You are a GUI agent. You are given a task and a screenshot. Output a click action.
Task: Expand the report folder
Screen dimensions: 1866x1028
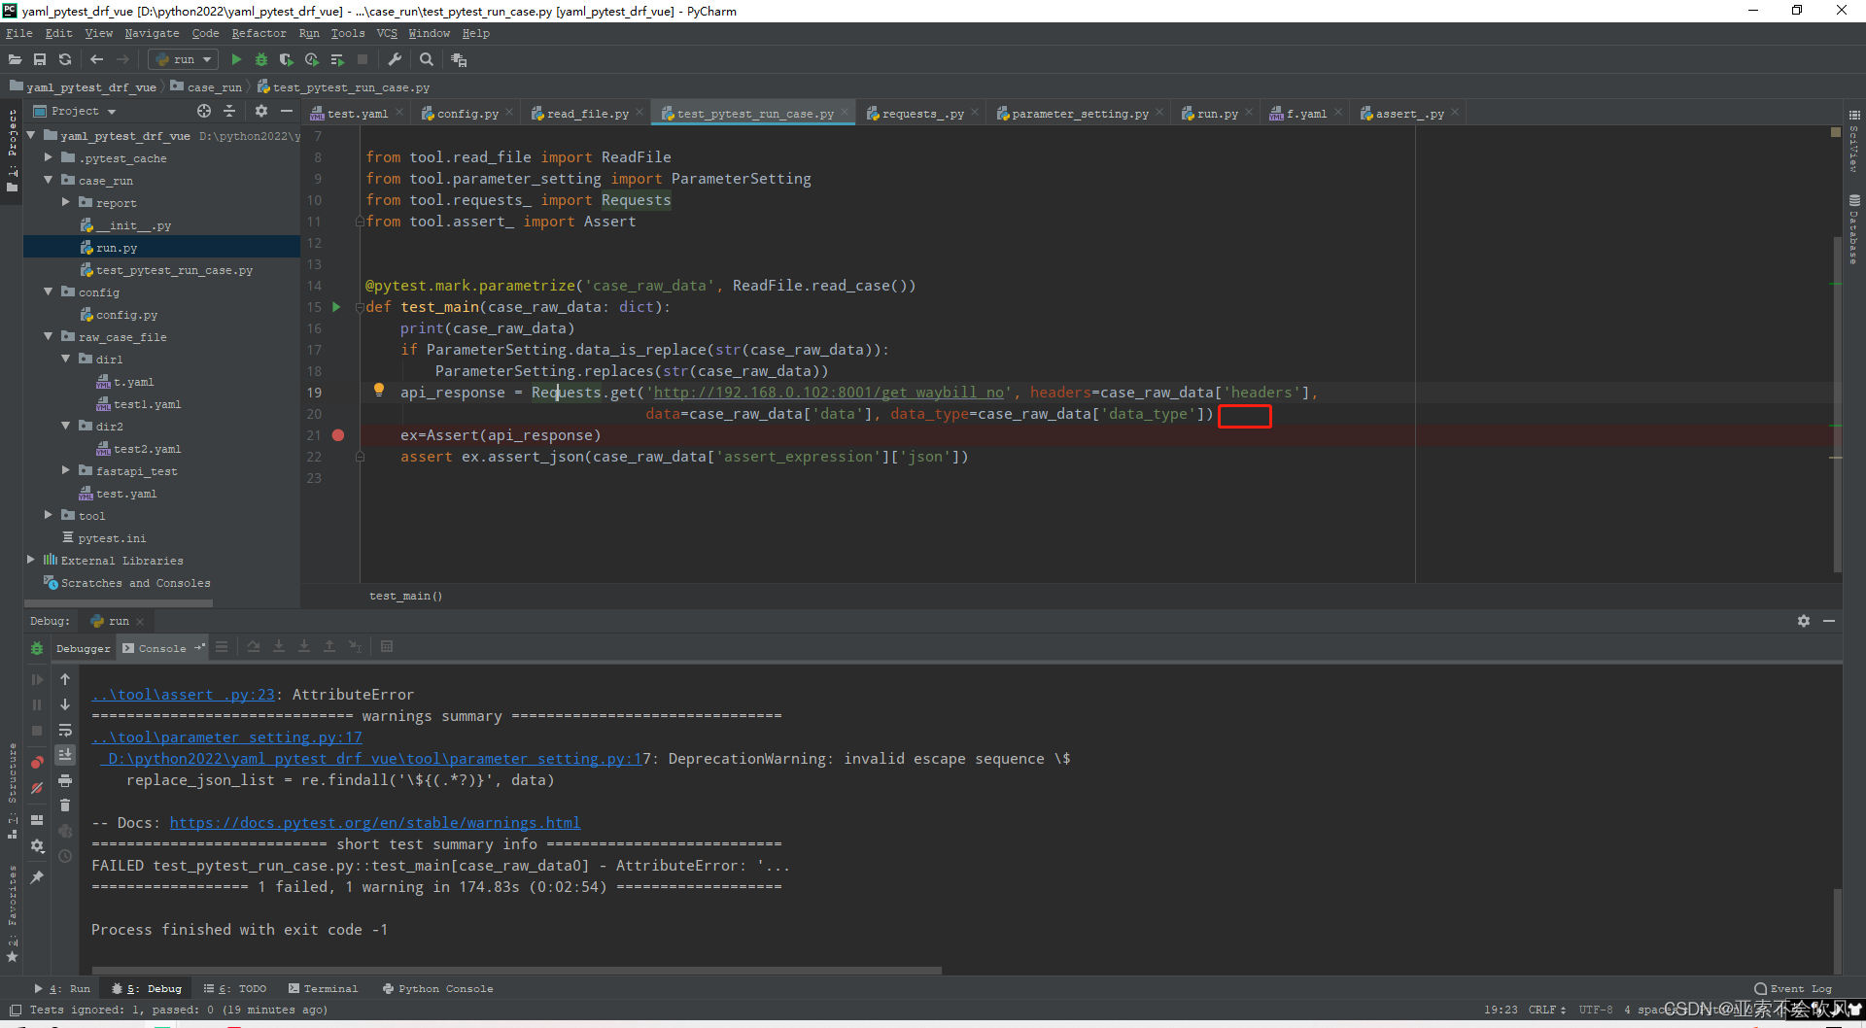[x=66, y=202]
